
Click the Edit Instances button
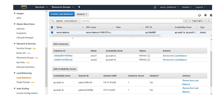click(61, 44)
